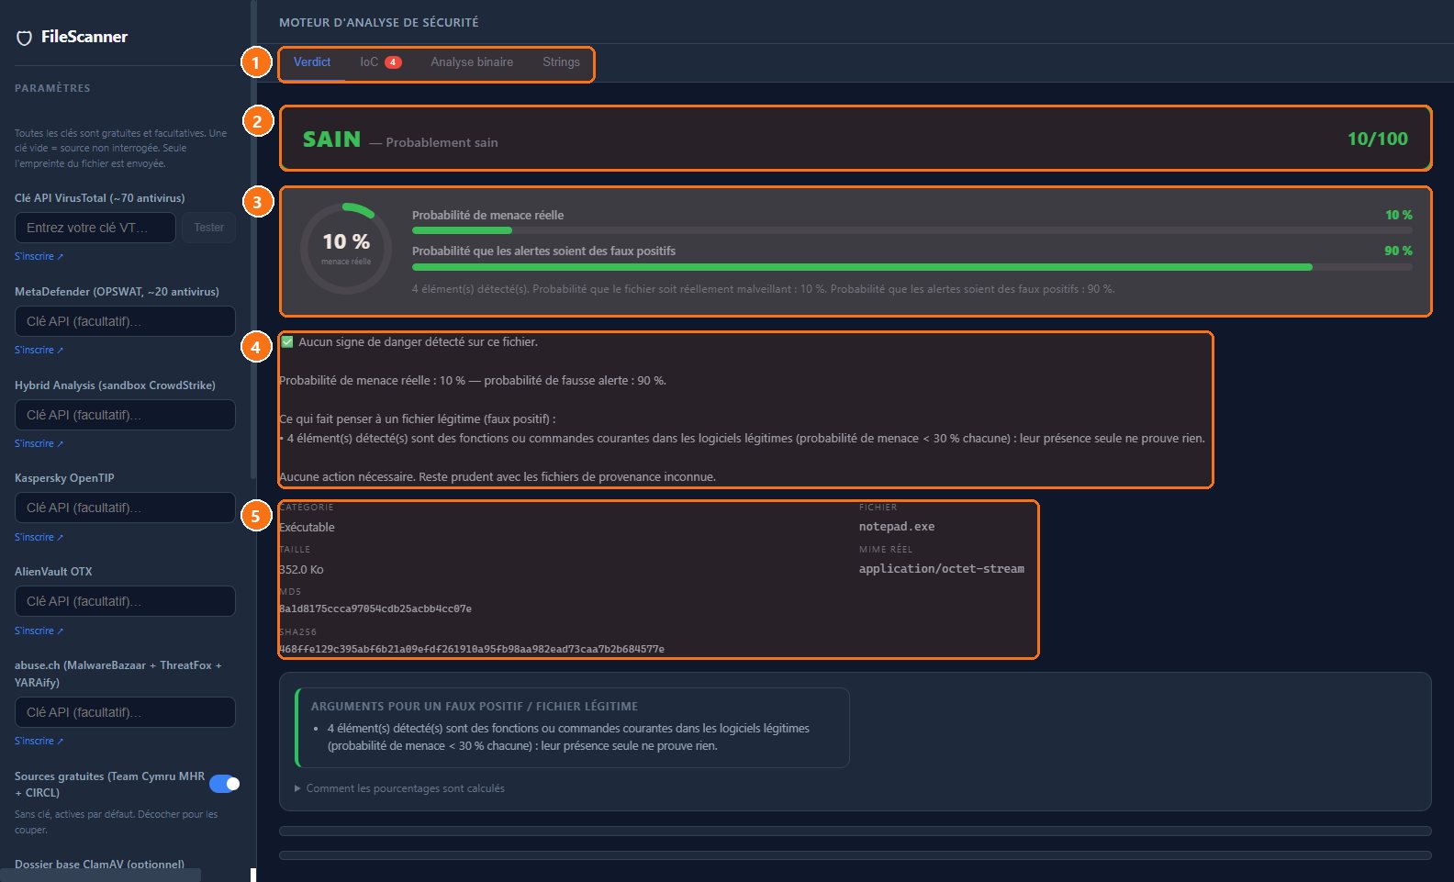Click the SAIN verdict label
The height and width of the screenshot is (882, 1454).
pos(331,140)
